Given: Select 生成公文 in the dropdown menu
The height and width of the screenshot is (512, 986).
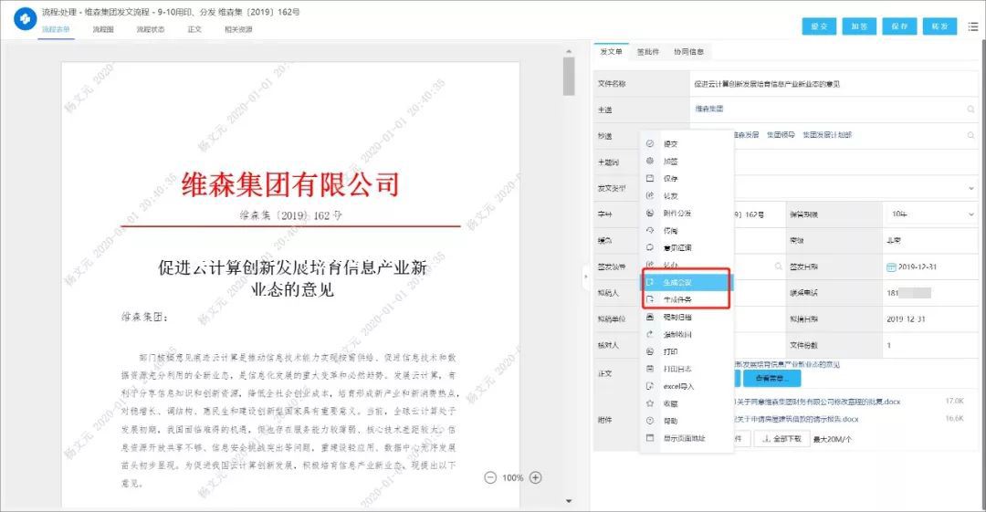Looking at the screenshot, I should (687, 282).
